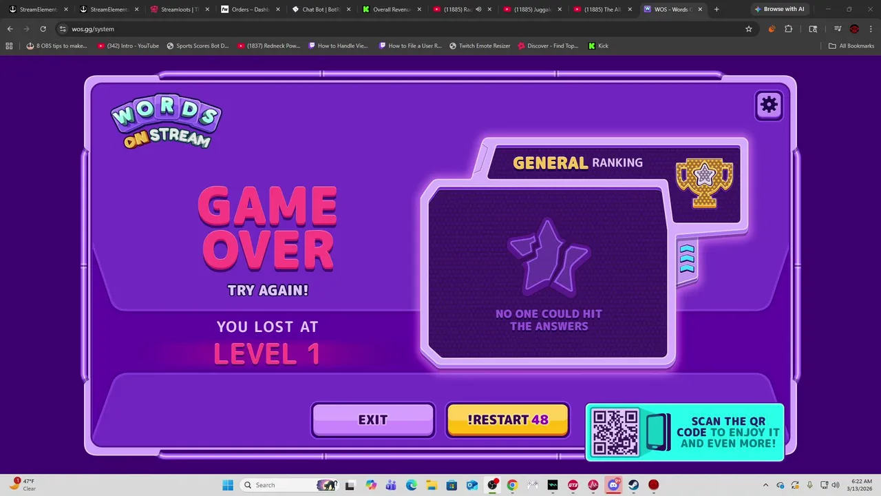Open Discord from the taskbar
Image resolution: width=881 pixels, height=496 pixels.
(613, 485)
